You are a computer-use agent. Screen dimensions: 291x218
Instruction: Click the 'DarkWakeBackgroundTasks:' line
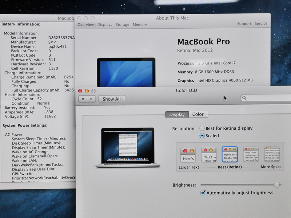pyautogui.click(x=37, y=165)
